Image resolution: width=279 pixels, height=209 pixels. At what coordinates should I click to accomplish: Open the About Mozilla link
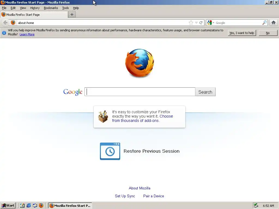point(139,188)
